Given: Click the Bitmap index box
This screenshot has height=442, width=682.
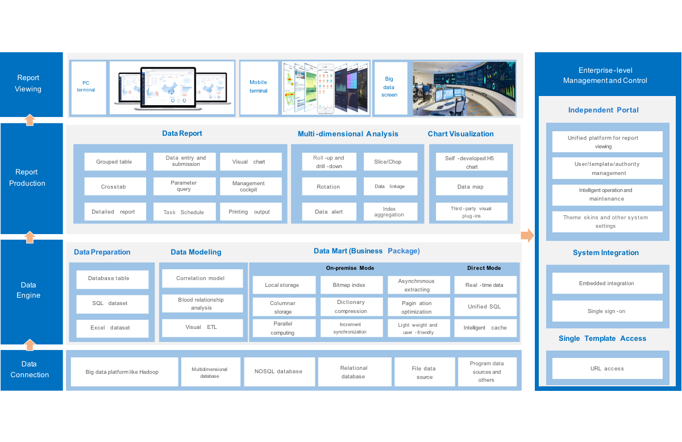Looking at the screenshot, I should (x=350, y=285).
